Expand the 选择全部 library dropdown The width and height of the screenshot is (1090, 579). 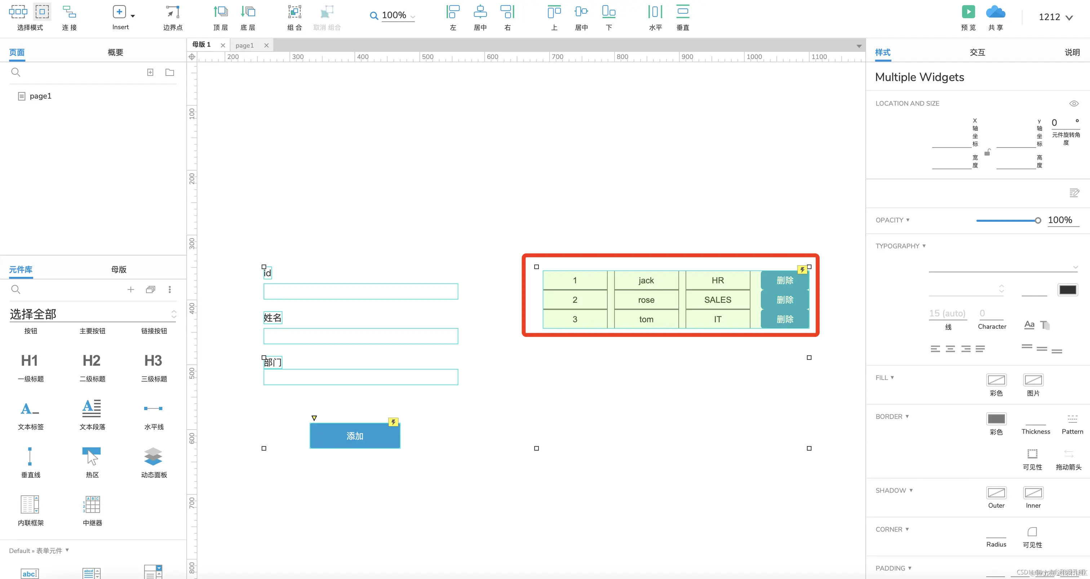(173, 314)
